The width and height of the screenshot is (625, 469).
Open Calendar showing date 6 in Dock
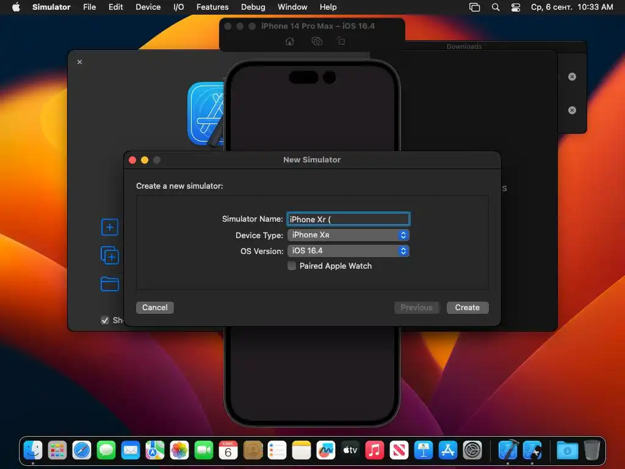(x=228, y=450)
